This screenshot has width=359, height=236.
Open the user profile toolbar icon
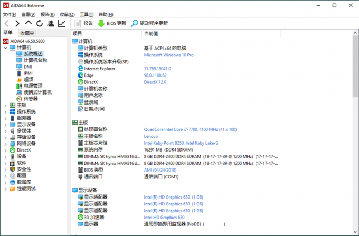(51, 23)
